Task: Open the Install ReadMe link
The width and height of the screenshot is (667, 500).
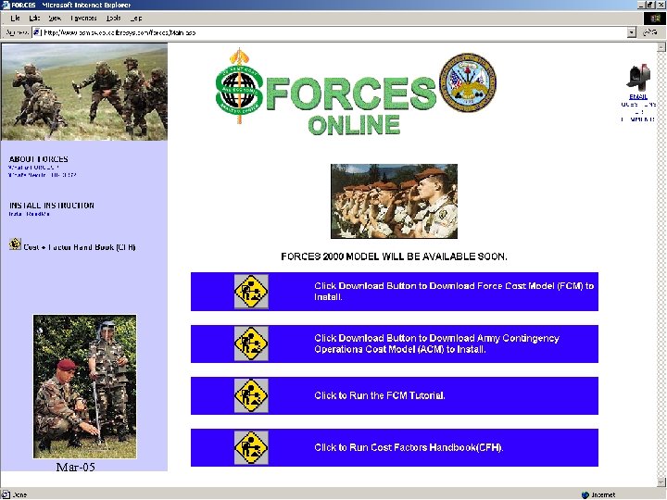Action: 30,214
